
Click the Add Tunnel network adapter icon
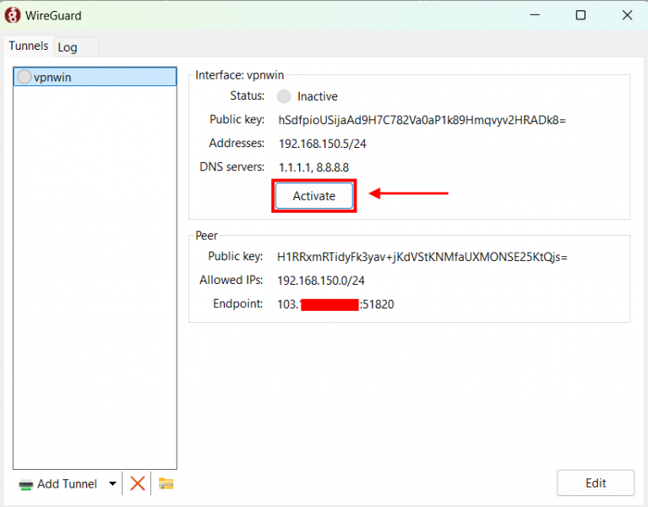tap(26, 485)
